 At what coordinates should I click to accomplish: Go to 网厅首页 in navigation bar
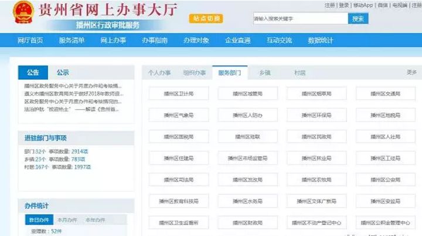pos(30,41)
